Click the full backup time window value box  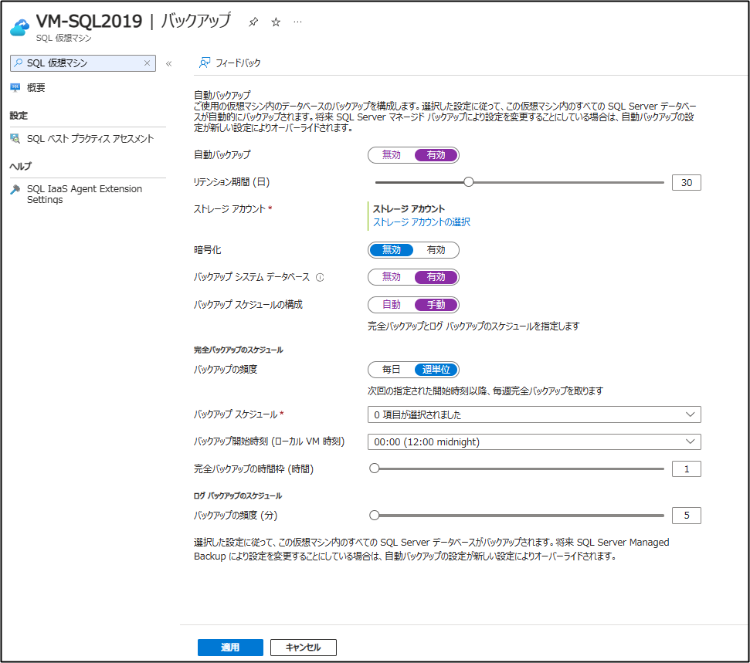pyautogui.click(x=687, y=469)
